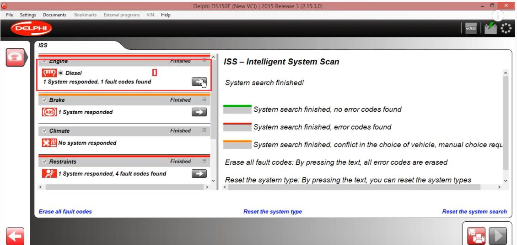517x245 pixels.
Task: Click info panel scroll up arrow
Action: pos(506,73)
